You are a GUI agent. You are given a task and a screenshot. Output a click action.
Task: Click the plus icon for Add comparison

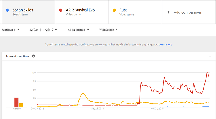168,12
